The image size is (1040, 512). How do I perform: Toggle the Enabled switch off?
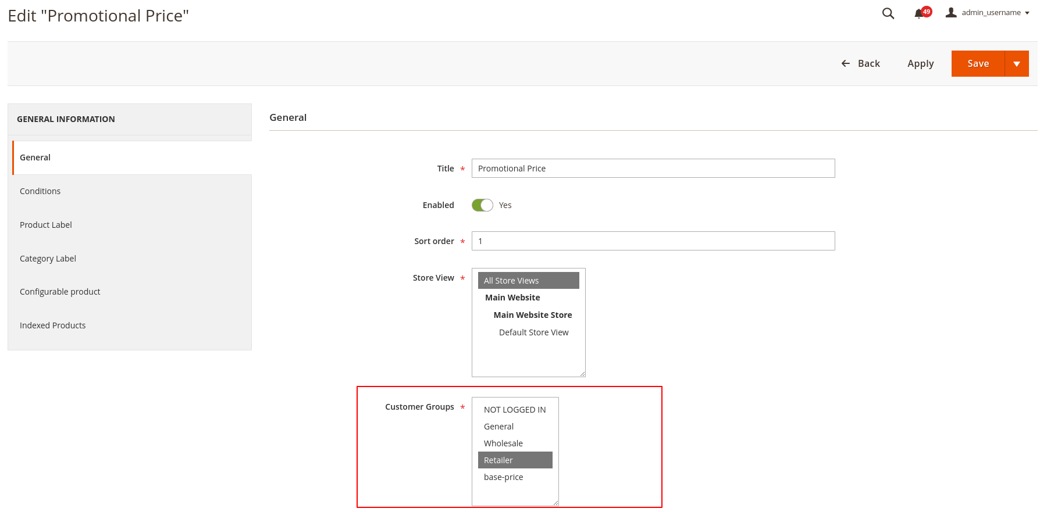(x=482, y=205)
